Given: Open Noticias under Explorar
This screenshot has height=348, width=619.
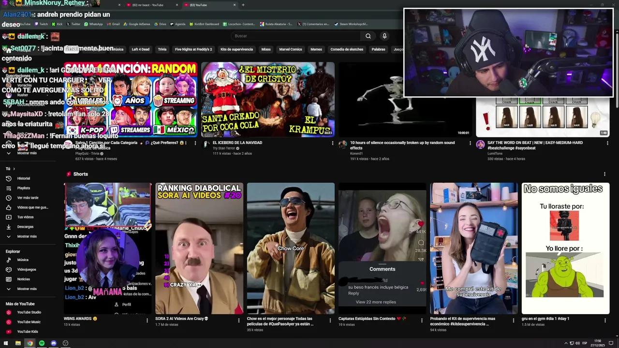Looking at the screenshot, I should [x=23, y=279].
